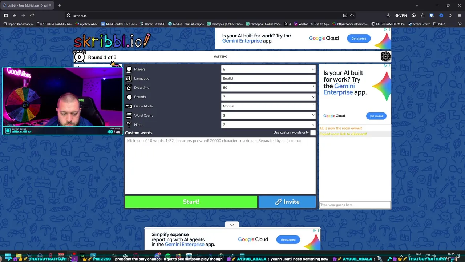Click the skribbl.io logo
Viewport: 465px width, 262px height.
tap(112, 41)
